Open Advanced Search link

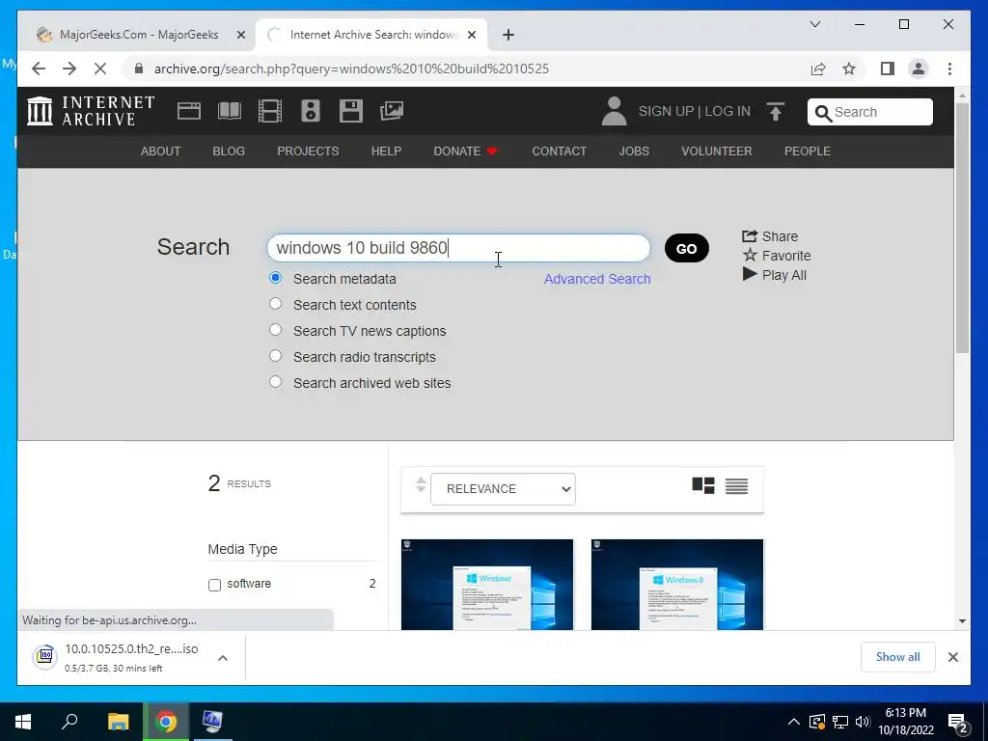597,279
